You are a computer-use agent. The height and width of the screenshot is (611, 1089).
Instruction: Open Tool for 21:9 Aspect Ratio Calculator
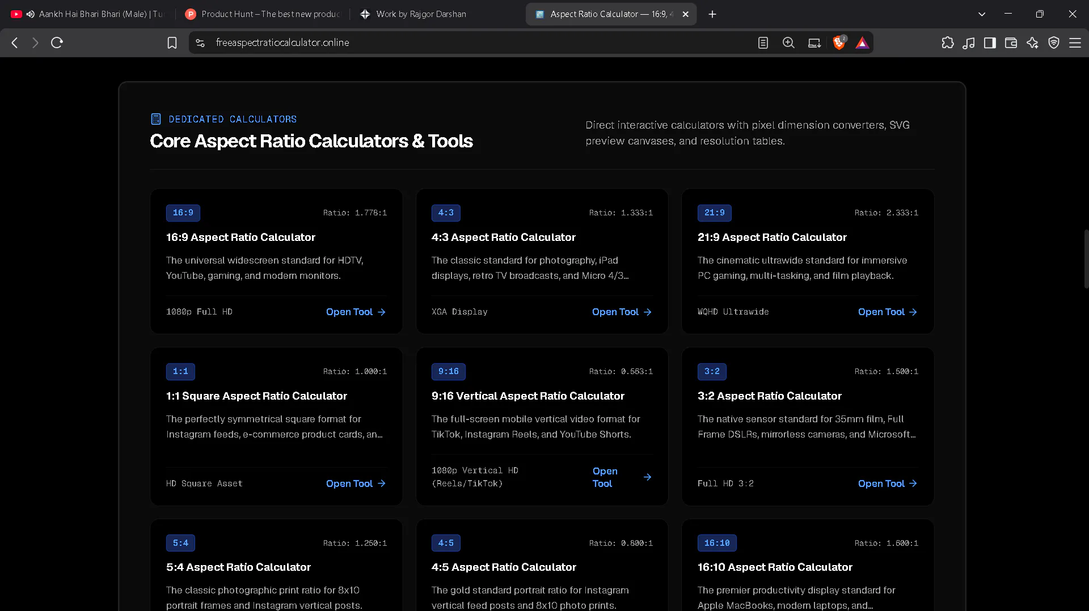point(888,312)
